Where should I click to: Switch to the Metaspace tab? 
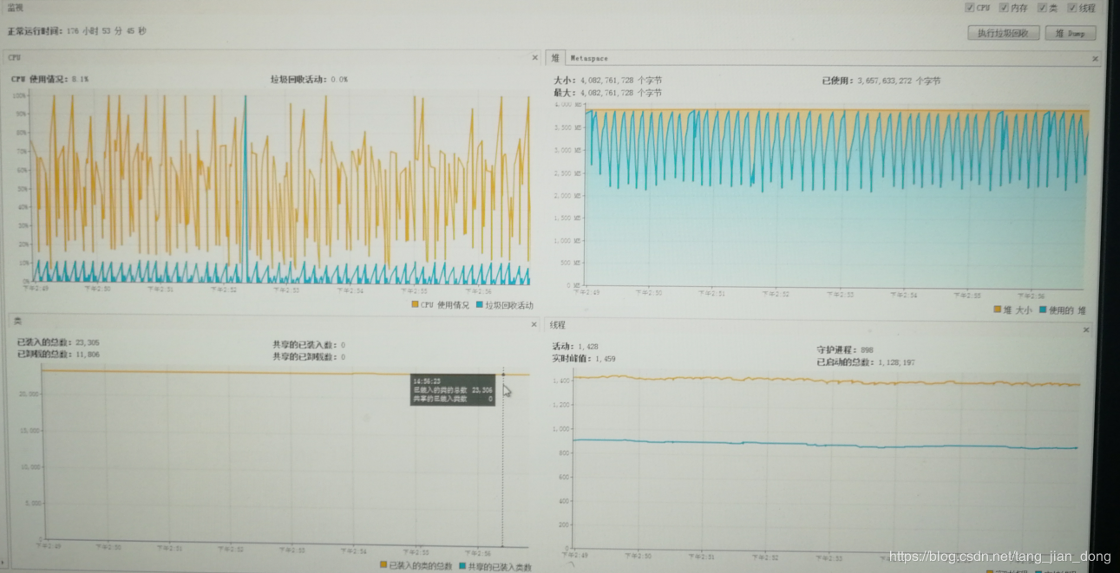click(x=589, y=59)
